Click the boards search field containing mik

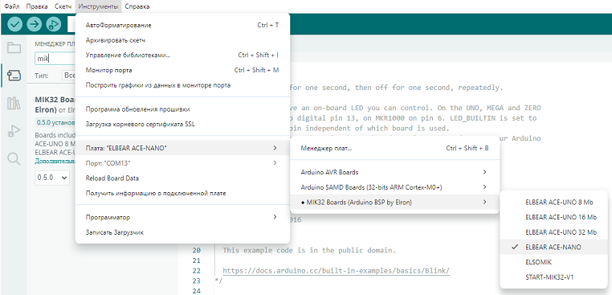pyautogui.click(x=55, y=59)
